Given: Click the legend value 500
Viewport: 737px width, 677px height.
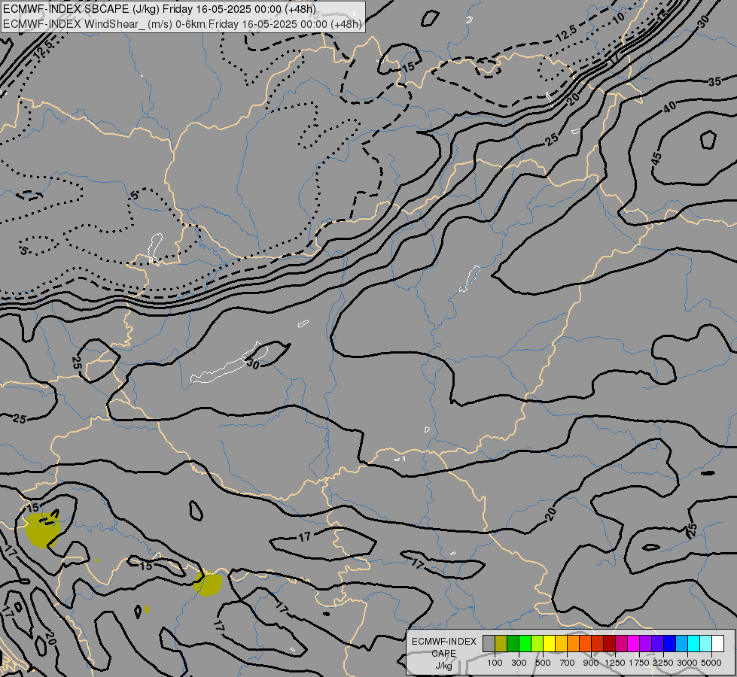Looking at the screenshot, I should click(x=543, y=663).
